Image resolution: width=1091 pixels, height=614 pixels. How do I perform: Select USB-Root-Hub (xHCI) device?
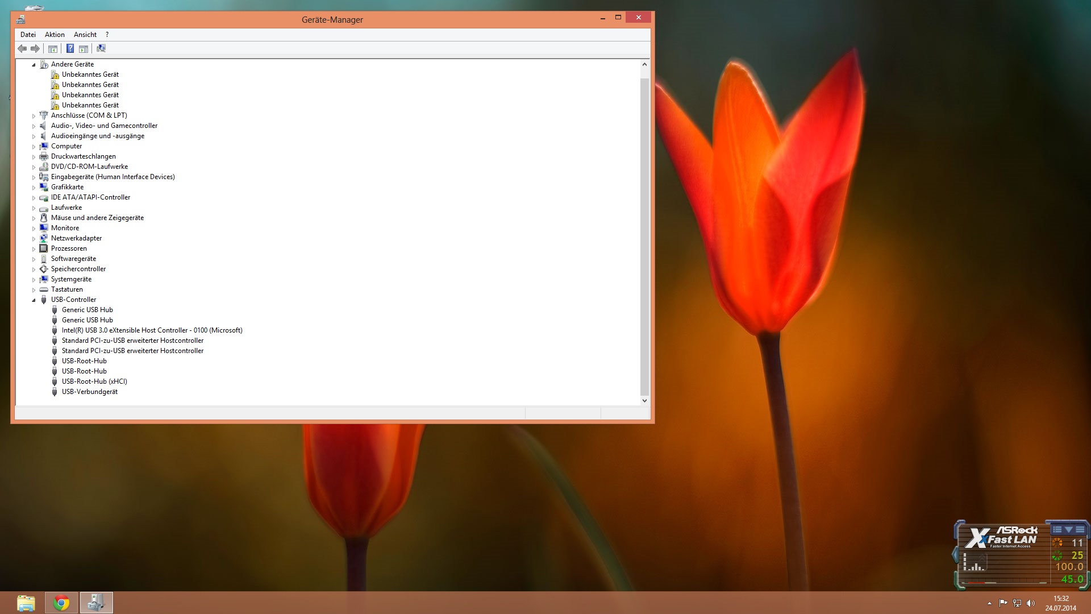pos(94,381)
